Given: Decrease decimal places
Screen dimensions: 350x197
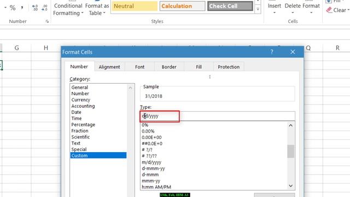Looking at the screenshot, I should (x=44, y=8).
